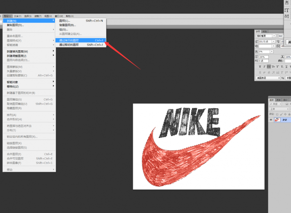Select 智能对象 menu item
Image resolution: width=291 pixels, height=213 pixels.
point(29,82)
